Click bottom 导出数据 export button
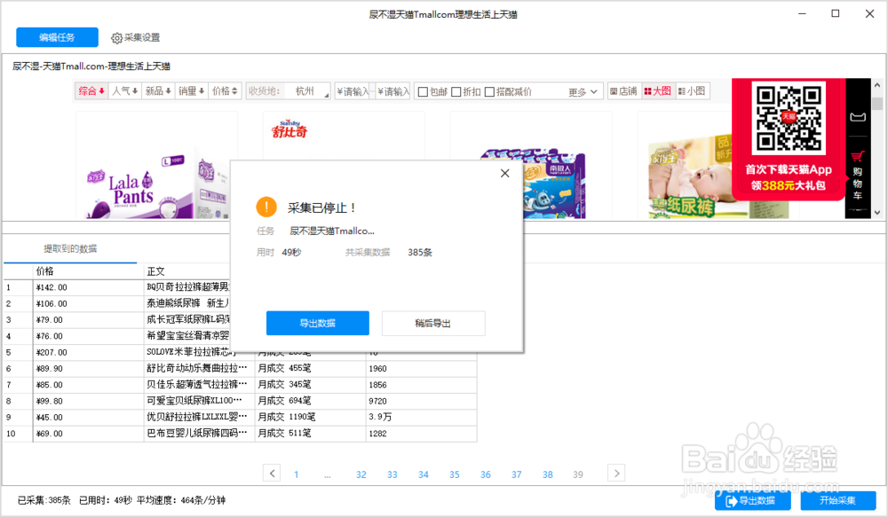The width and height of the screenshot is (888, 517). pos(752,501)
